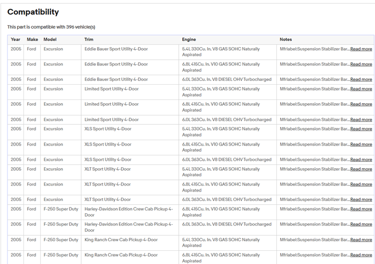Screen dimensions: 375x264
Task: Click the Engine column header
Action: point(189,40)
